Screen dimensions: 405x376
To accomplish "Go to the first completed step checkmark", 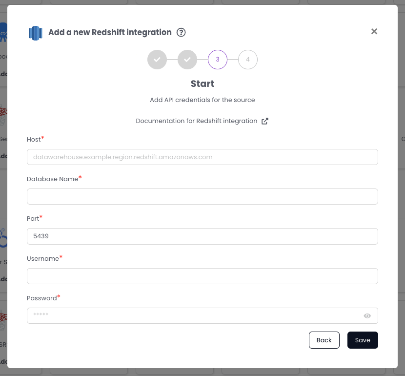I will click(157, 60).
